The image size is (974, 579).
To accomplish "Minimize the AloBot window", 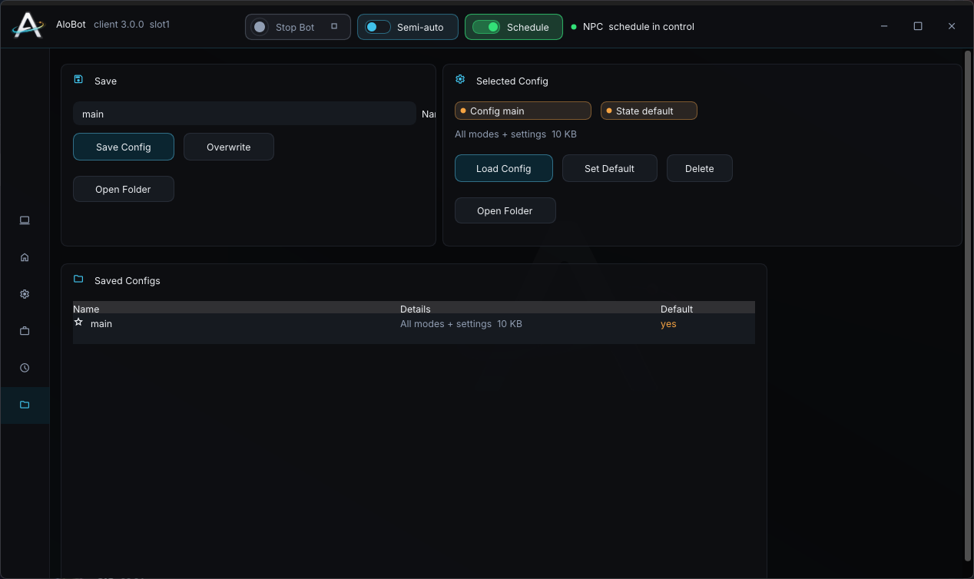I will pyautogui.click(x=884, y=26).
